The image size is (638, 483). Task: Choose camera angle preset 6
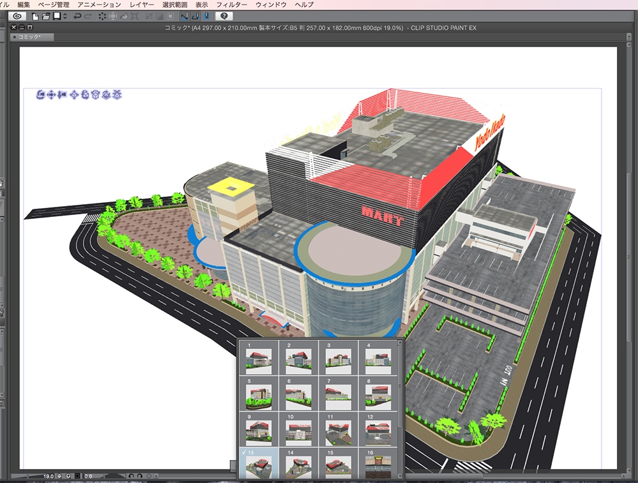coord(299,394)
